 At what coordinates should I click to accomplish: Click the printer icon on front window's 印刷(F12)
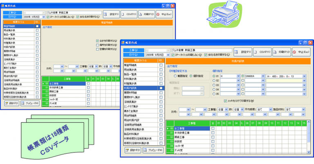275,52
